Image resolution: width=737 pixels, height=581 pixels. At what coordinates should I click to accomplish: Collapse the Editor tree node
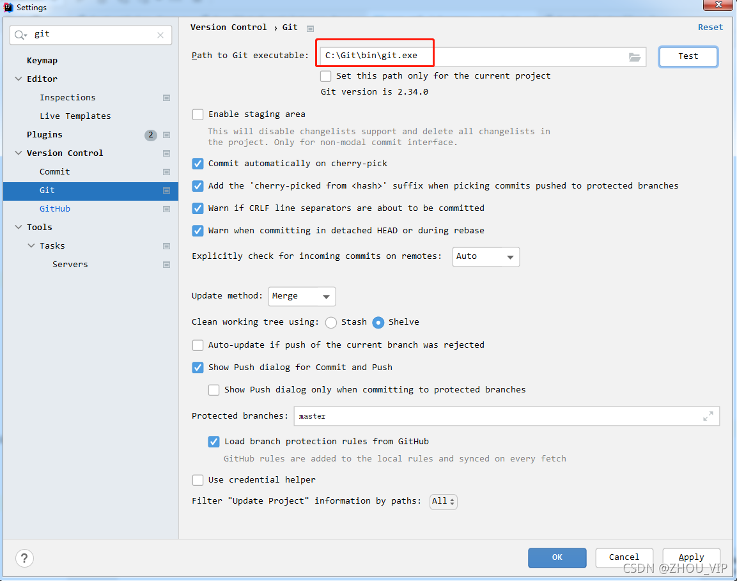click(x=19, y=79)
